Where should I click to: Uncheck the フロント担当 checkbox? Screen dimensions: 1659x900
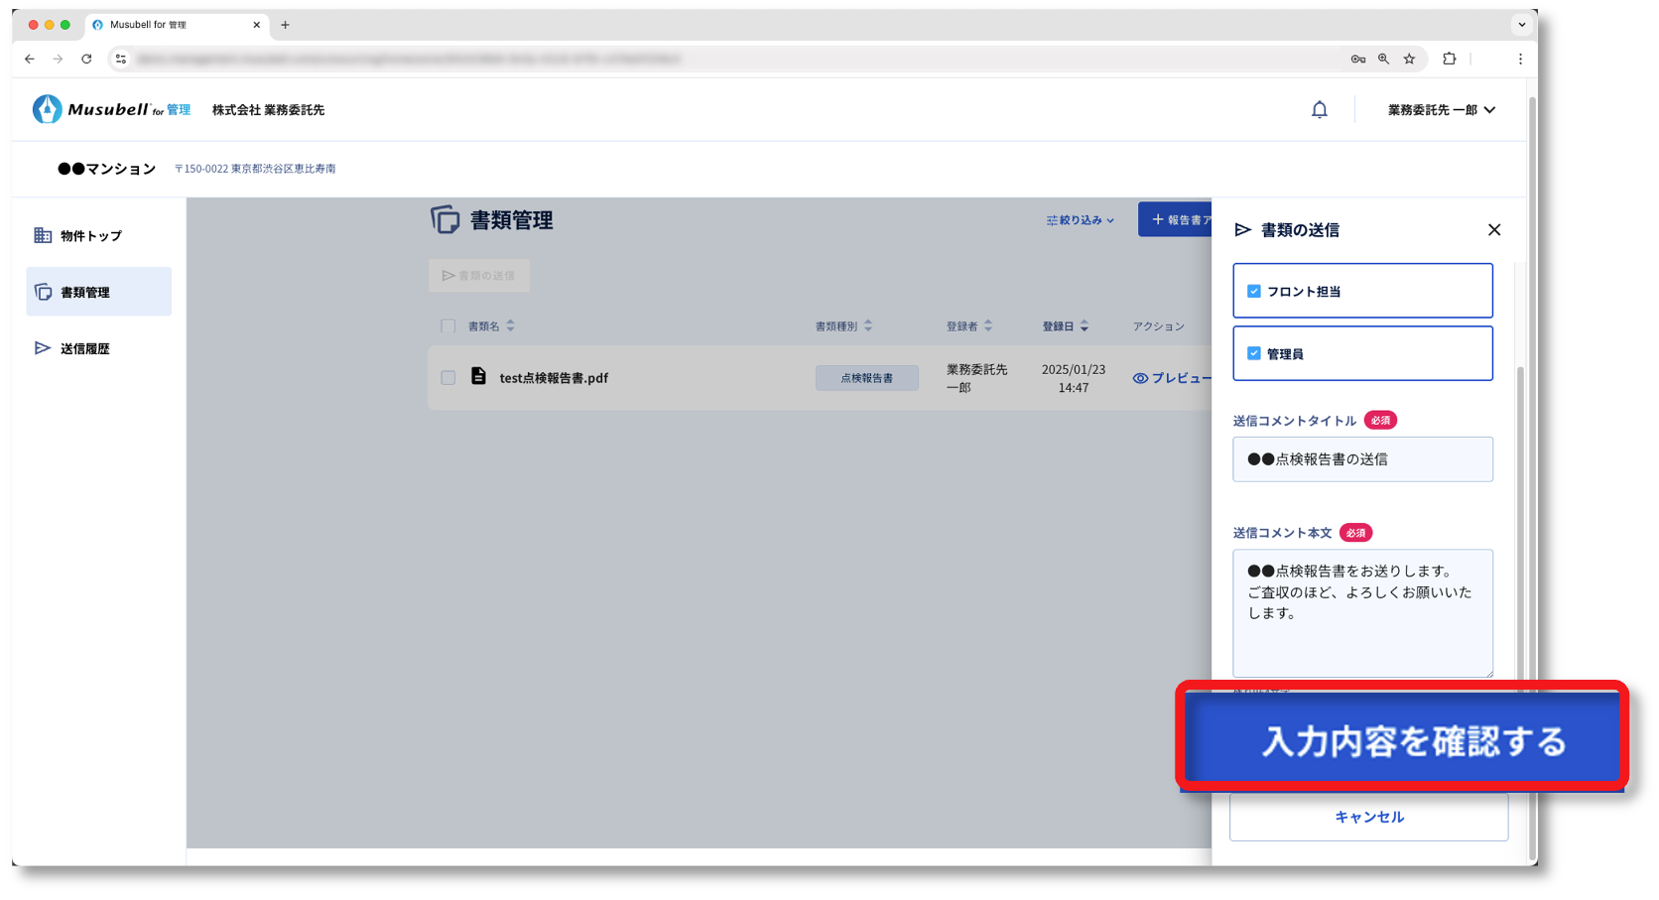1254,292
